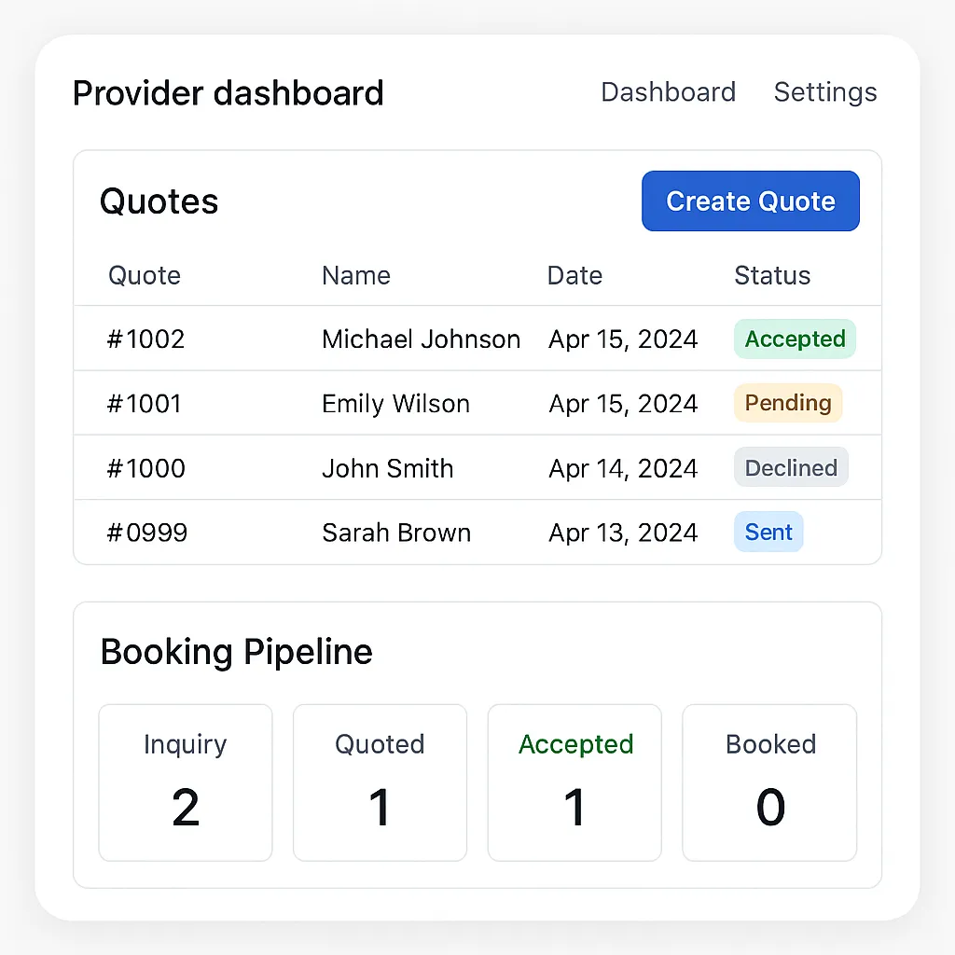Select quote number #0999

pos(146,533)
